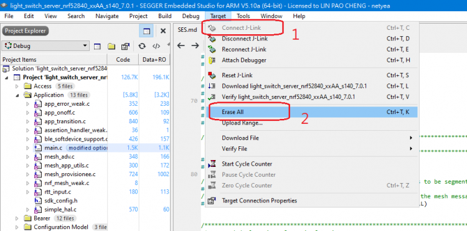Click the Target Connection Properties icon
The width and height of the screenshot is (467, 231).
click(x=212, y=200)
